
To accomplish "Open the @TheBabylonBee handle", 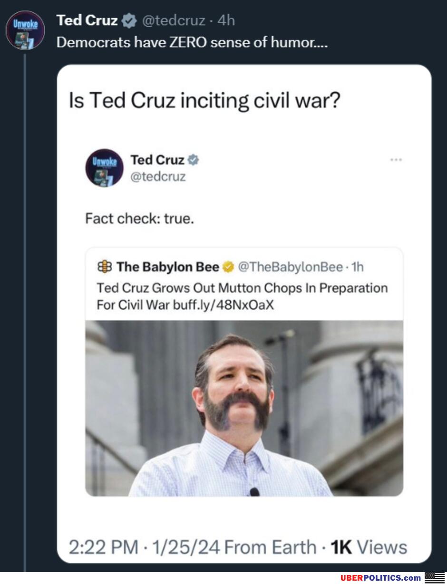I will (x=290, y=267).
